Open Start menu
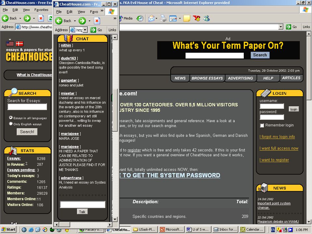This screenshot has width=312, height=234. click(8, 229)
